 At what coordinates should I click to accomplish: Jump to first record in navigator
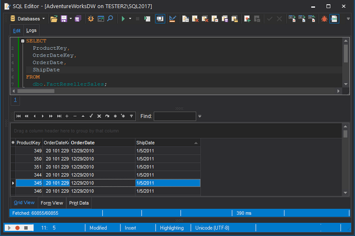[18, 116]
